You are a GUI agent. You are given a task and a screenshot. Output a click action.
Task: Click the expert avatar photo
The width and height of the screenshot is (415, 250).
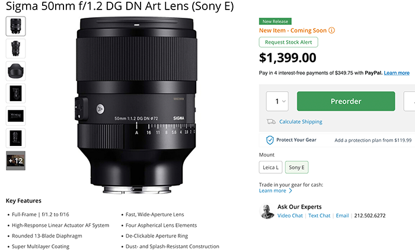pos(267,212)
